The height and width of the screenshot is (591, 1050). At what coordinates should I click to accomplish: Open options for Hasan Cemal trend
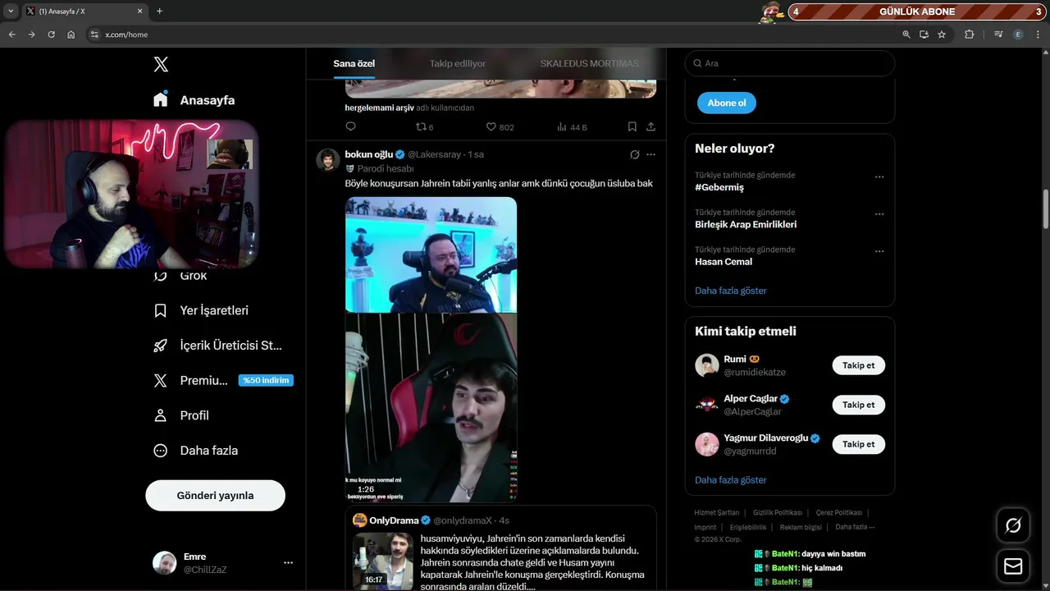pyautogui.click(x=879, y=251)
